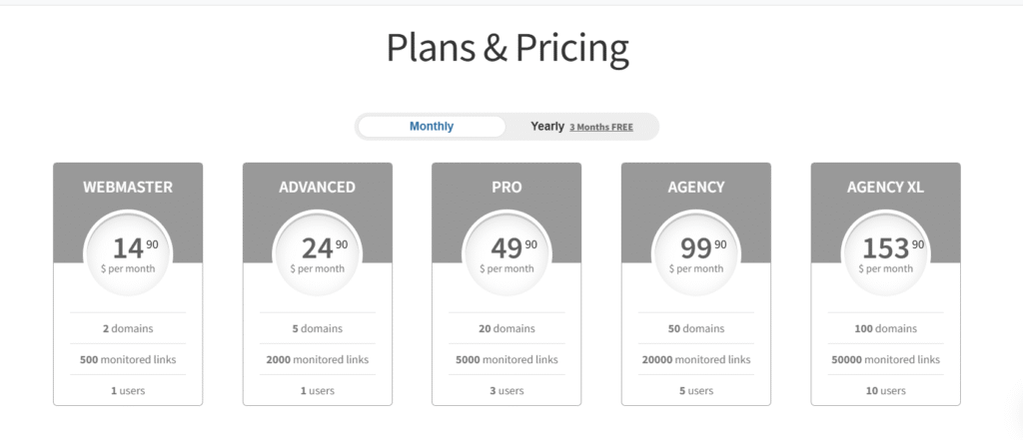Choose the Pro plan header
Image resolution: width=1023 pixels, height=440 pixels.
click(507, 187)
